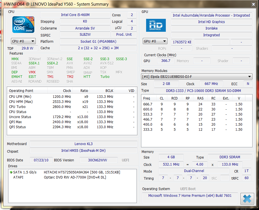This screenshot has width=259, height=210.
Task: Select the CPU HFM (Max) row
Action: tap(72, 101)
